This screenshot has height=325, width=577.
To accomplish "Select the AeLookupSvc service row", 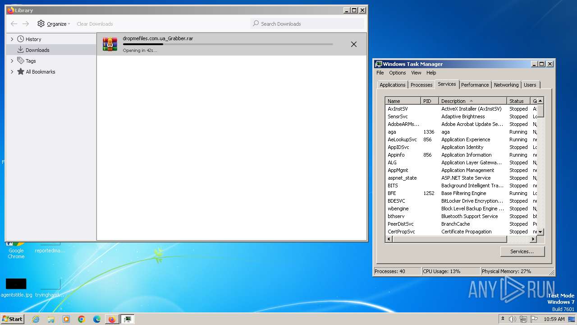I will click(x=461, y=139).
